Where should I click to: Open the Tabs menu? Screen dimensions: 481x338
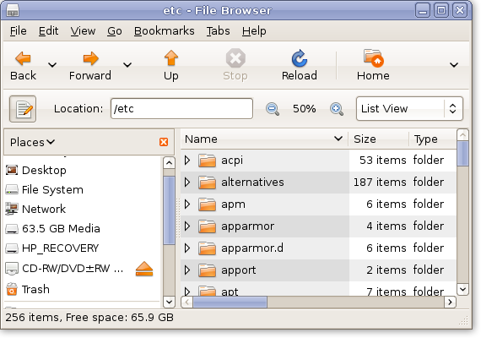[218, 31]
